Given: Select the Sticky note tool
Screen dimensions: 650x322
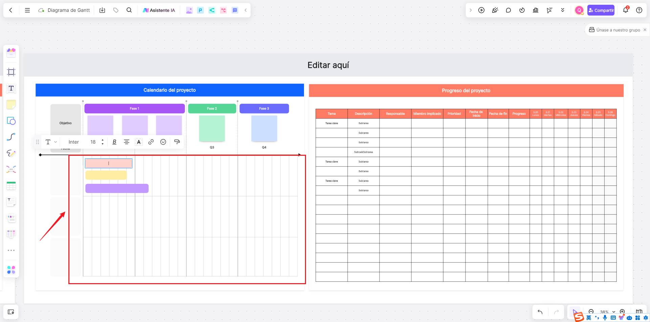Looking at the screenshot, I should pos(11,104).
